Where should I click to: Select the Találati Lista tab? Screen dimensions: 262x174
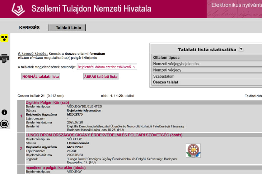(x=68, y=28)
